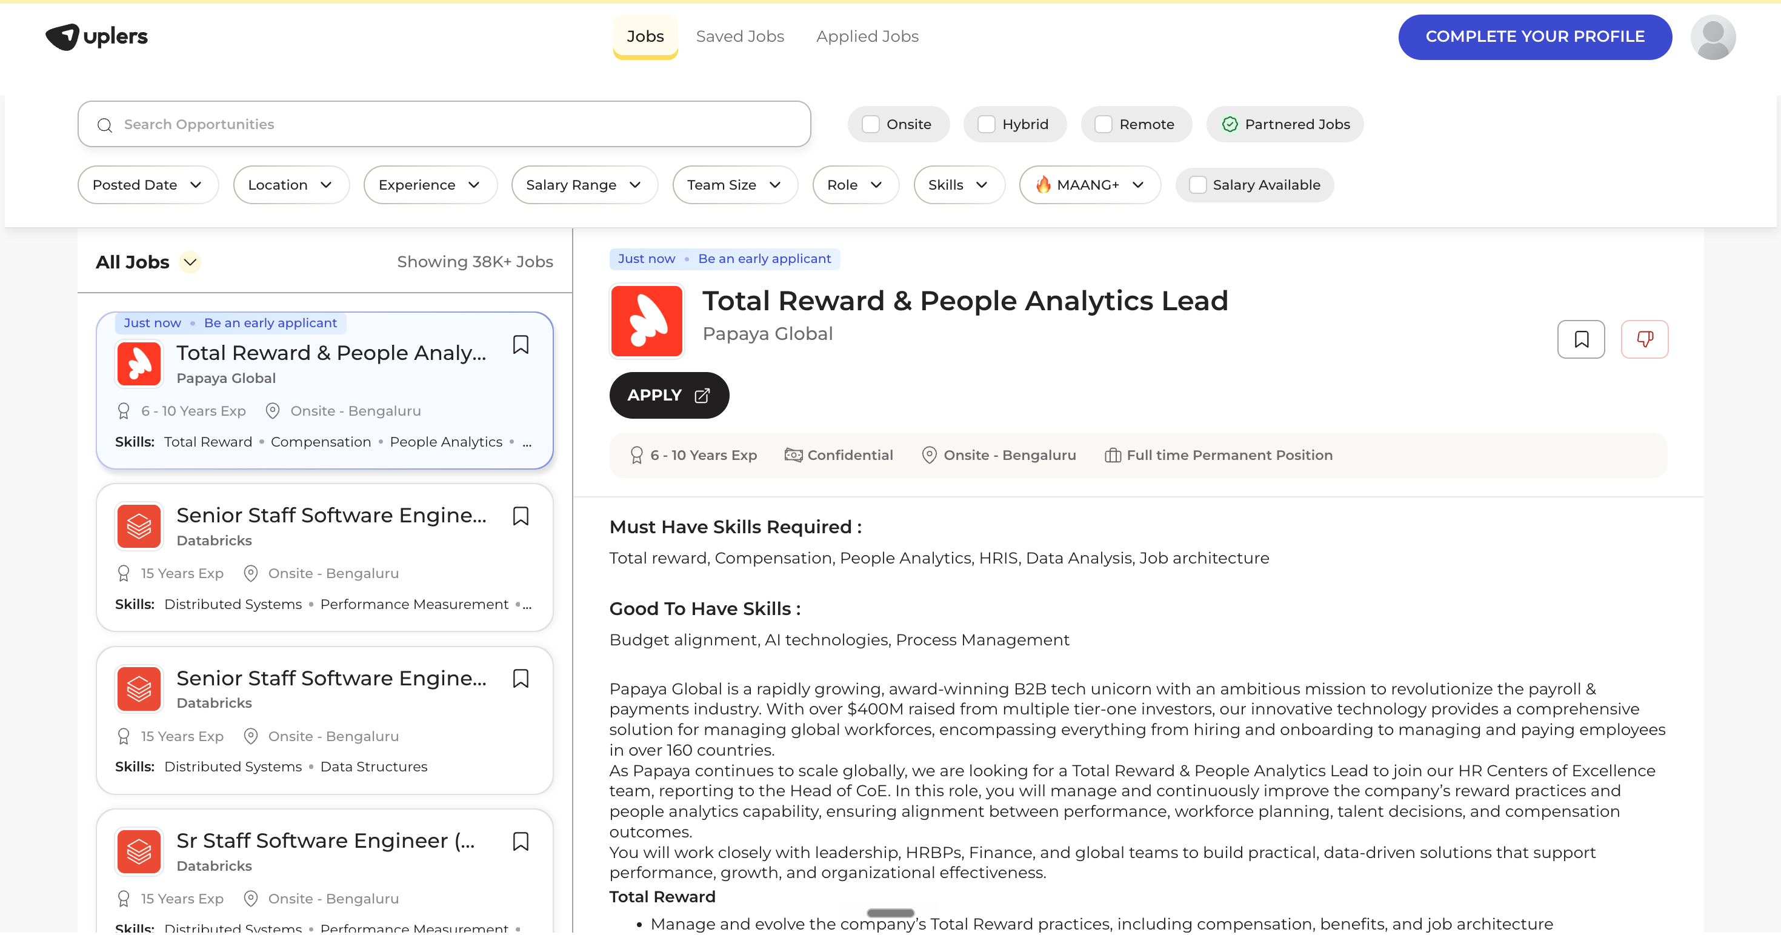Click the Databricks logo on Sr Staff card
Image resolution: width=1781 pixels, height=935 pixels.
[x=139, y=851]
